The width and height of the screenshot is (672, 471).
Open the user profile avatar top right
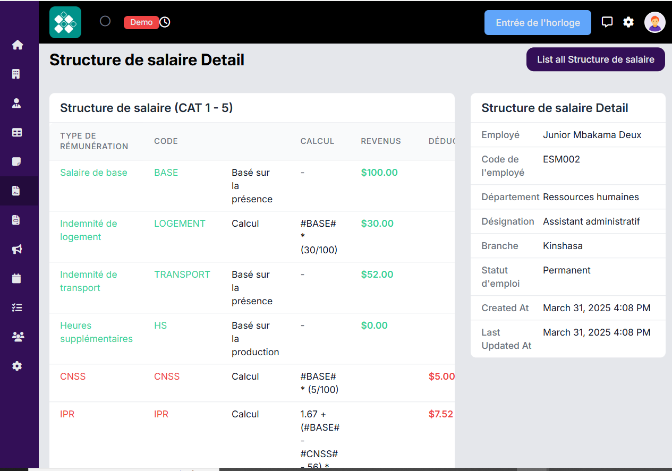click(655, 22)
